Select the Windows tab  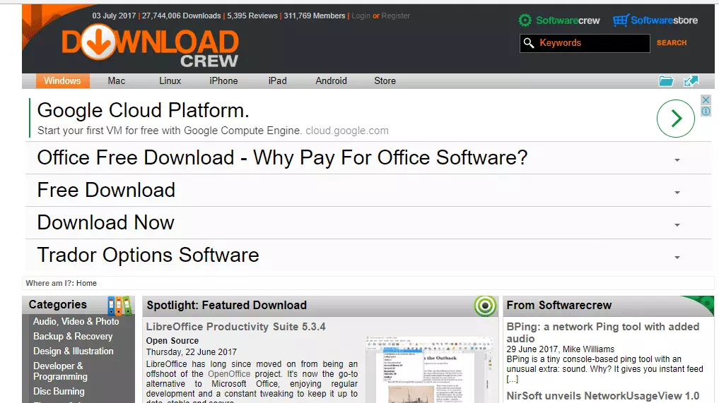coord(62,80)
